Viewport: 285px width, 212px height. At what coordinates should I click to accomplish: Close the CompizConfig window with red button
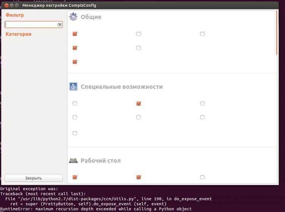tap(6, 5)
